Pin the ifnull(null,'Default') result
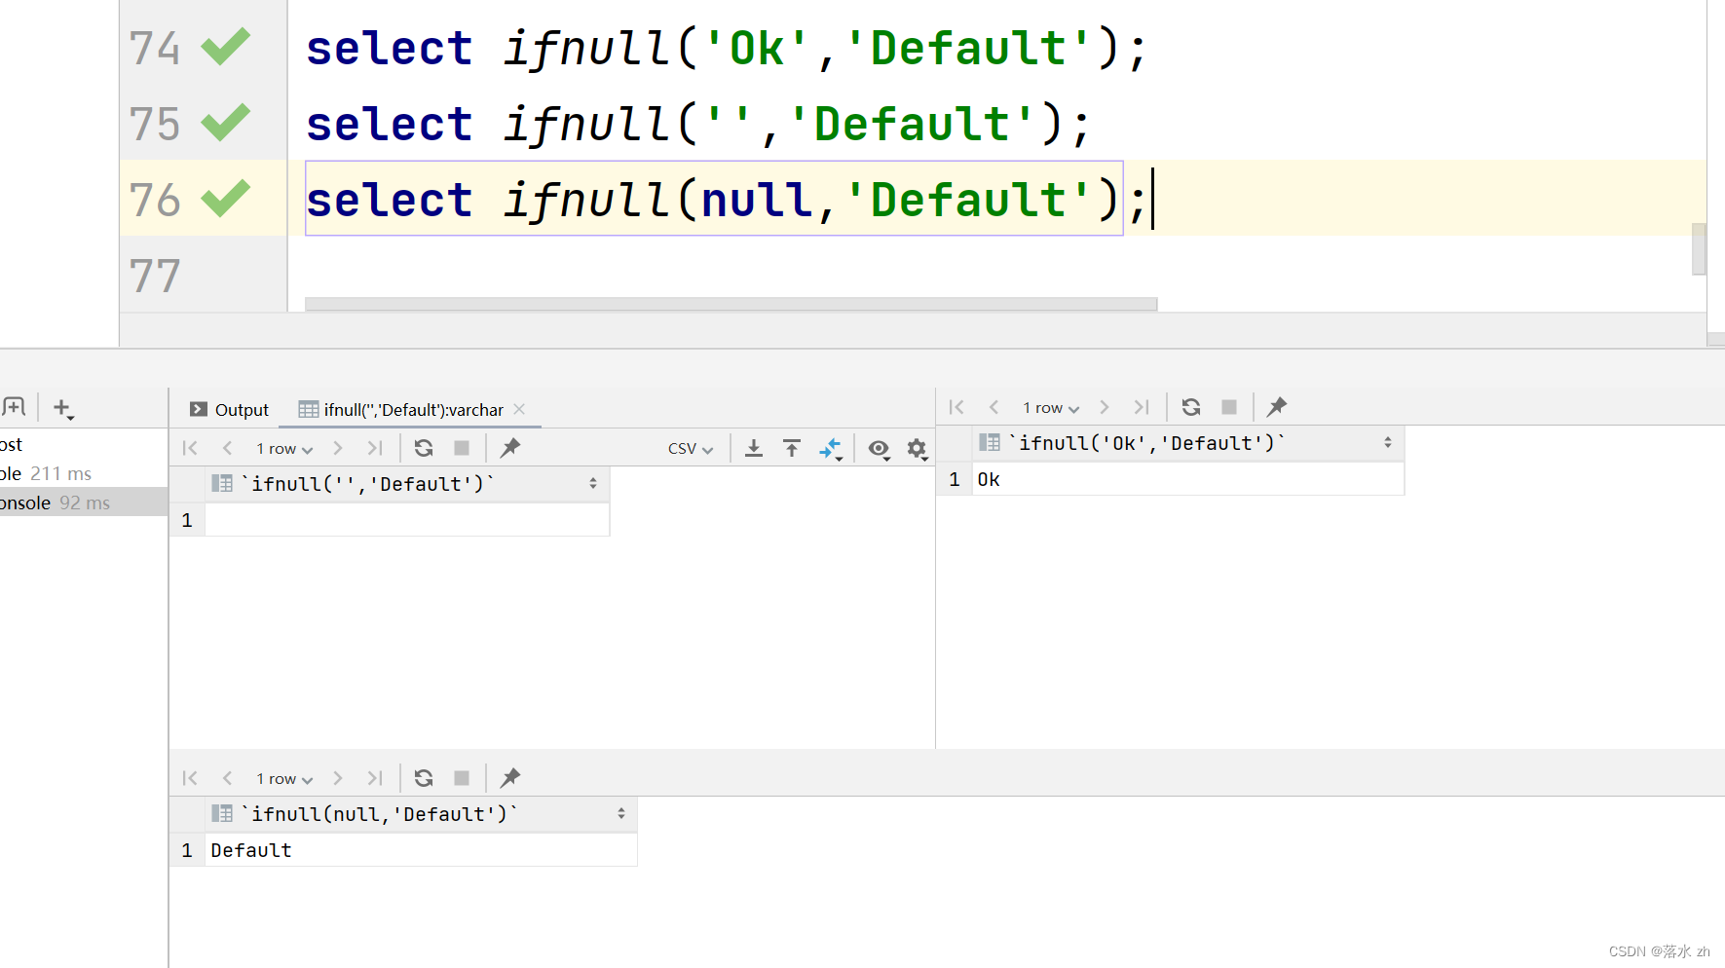The width and height of the screenshot is (1725, 968). (x=510, y=778)
